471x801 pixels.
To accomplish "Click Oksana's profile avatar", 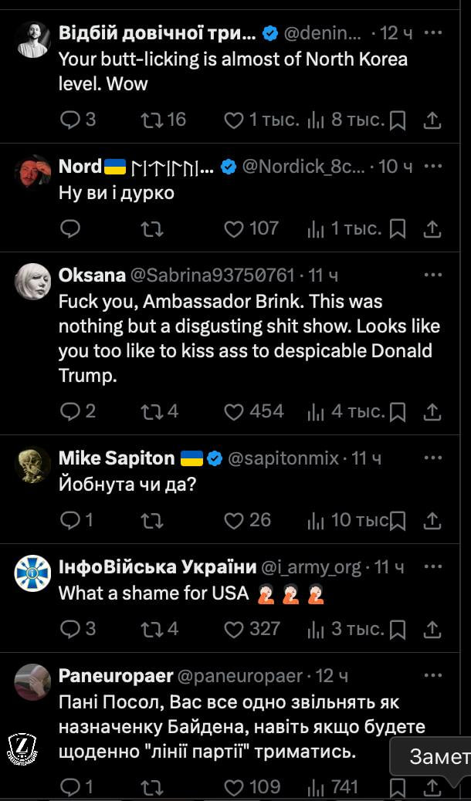I will 32,282.
